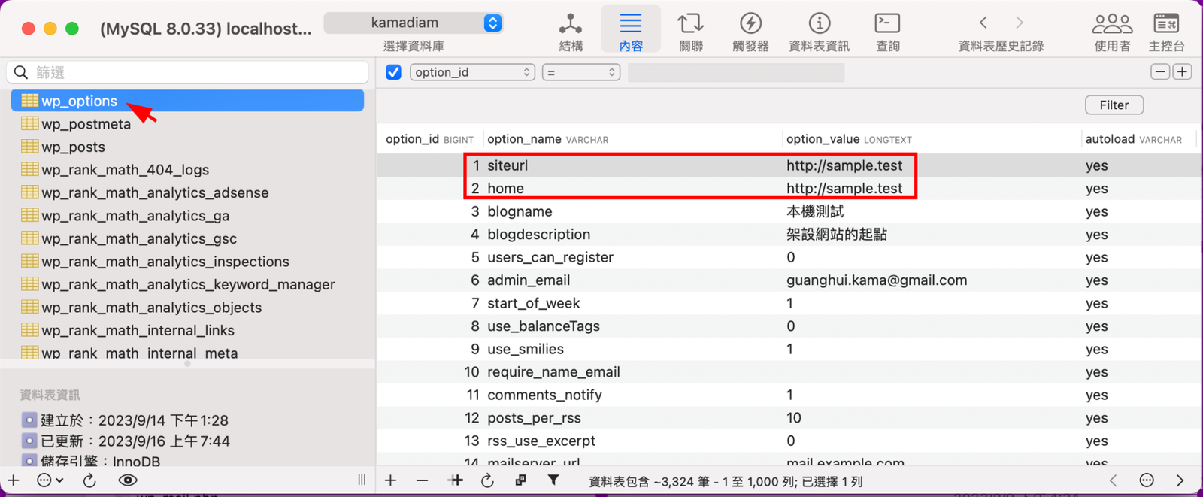This screenshot has width=1203, height=497.
Task: Toggle the eye icon in sidebar footer
Action: coord(128,480)
